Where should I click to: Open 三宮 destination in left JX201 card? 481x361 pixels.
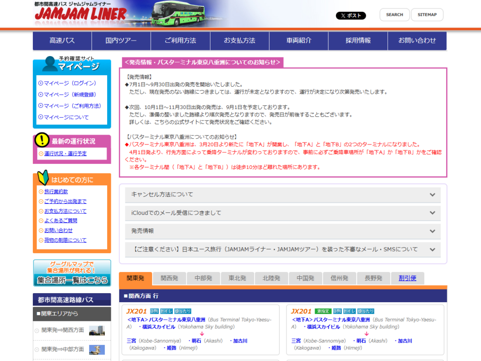132,341
